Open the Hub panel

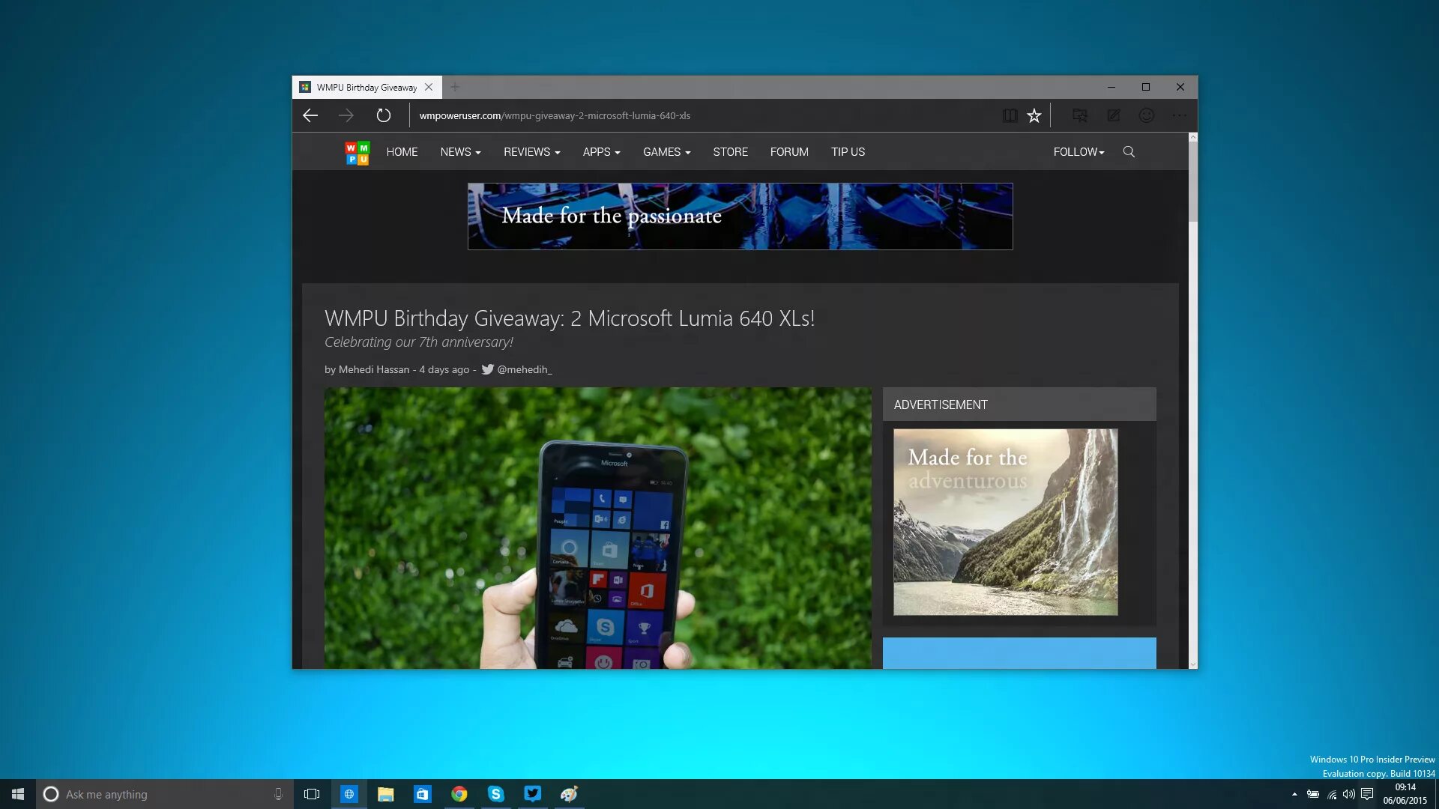pyautogui.click(x=1079, y=115)
